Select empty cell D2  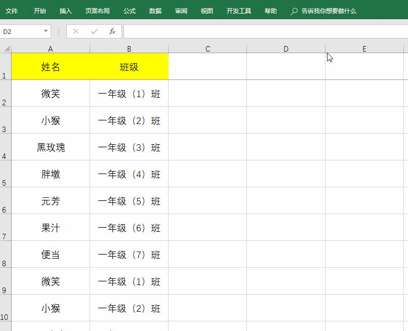click(286, 93)
